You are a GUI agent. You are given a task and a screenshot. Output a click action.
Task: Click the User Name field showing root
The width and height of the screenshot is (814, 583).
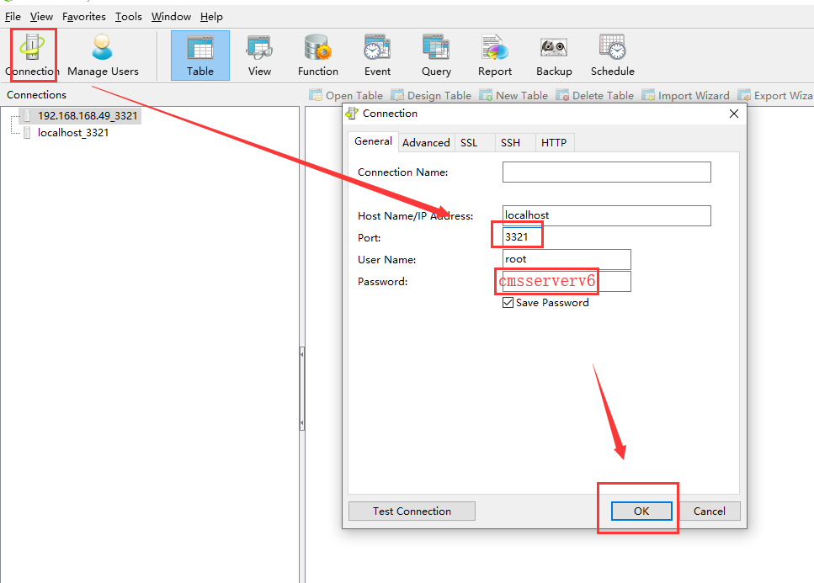click(x=567, y=259)
